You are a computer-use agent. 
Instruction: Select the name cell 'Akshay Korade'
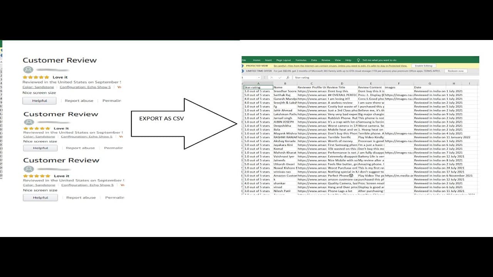tap(285, 141)
